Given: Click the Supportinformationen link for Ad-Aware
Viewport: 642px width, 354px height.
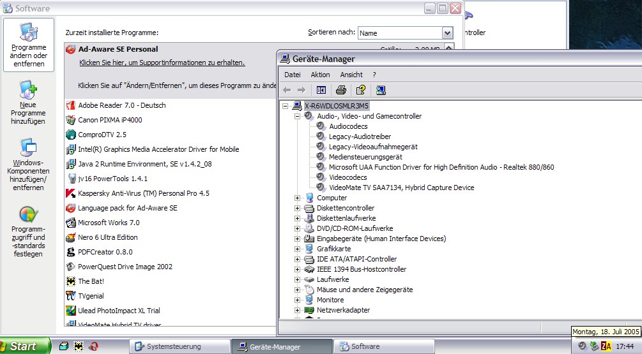Looking at the screenshot, I should [x=162, y=63].
